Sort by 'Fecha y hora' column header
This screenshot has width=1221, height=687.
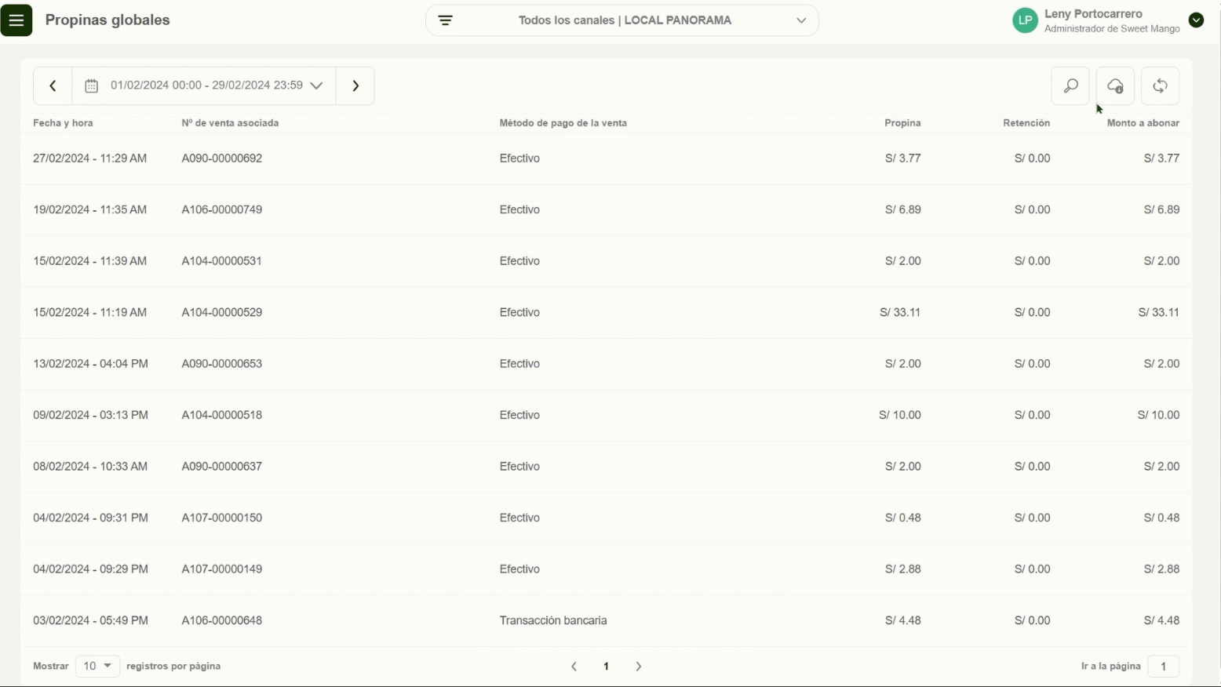[x=63, y=123]
